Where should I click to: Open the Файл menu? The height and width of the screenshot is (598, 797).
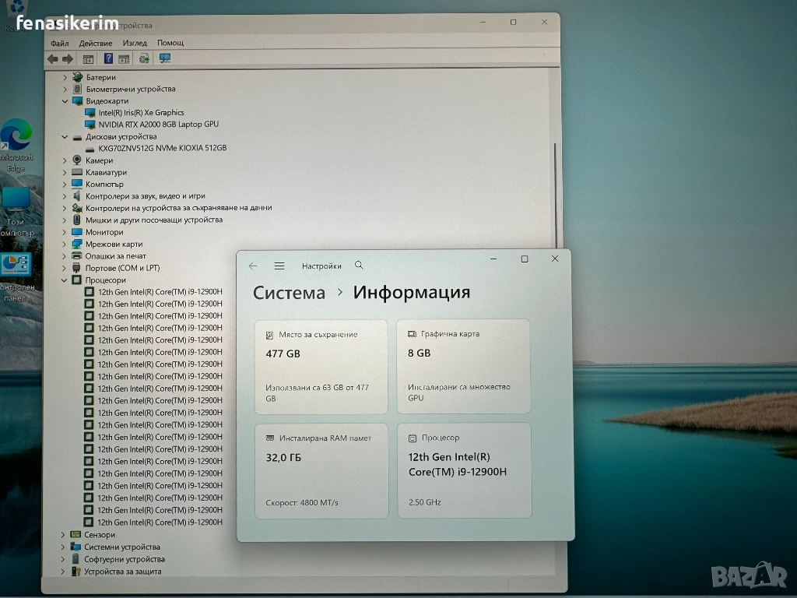coord(59,44)
